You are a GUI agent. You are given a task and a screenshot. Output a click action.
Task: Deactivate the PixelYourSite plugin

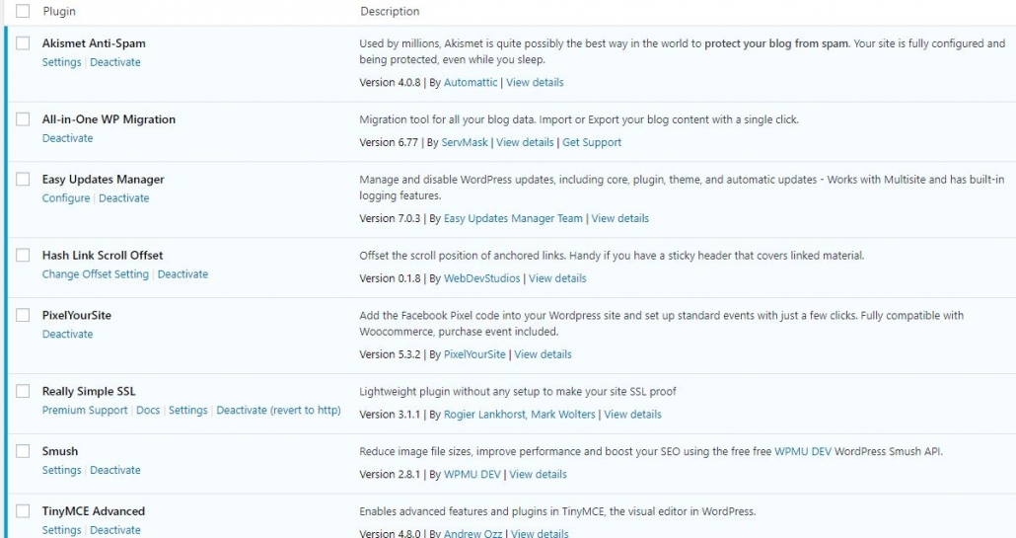point(67,334)
